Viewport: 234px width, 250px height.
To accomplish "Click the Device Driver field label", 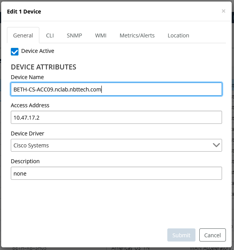I will (27, 133).
